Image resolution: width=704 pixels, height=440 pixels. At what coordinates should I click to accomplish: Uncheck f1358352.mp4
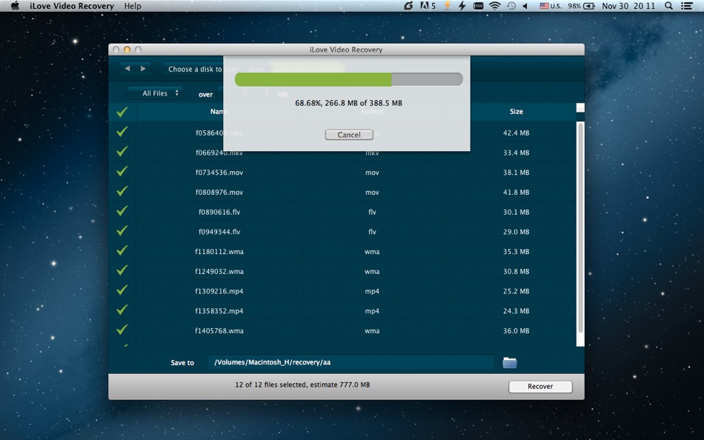click(122, 310)
